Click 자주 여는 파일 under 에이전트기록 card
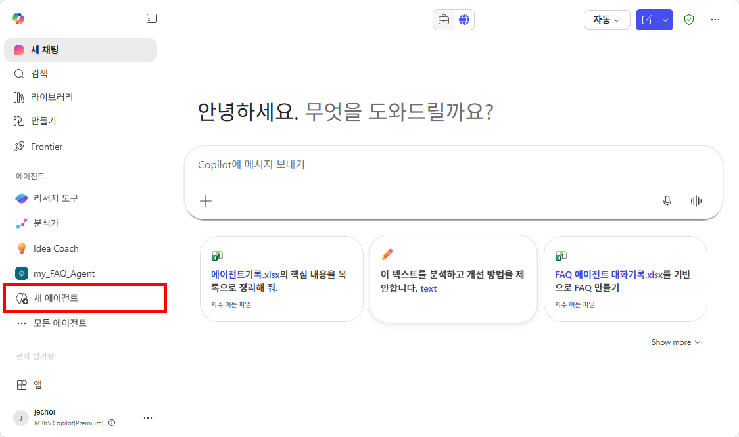Image resolution: width=739 pixels, height=437 pixels. [231, 305]
